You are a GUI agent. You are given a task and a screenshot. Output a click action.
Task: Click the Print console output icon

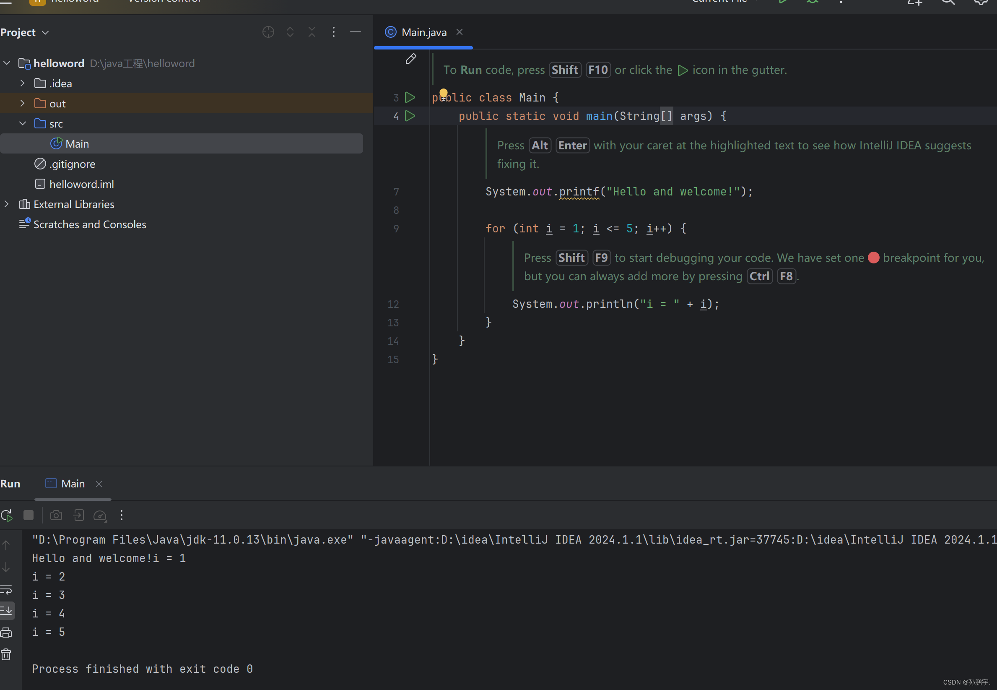tap(6, 633)
